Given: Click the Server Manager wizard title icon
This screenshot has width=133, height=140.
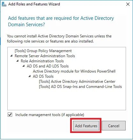Looking at the screenshot, I should 4,4.
